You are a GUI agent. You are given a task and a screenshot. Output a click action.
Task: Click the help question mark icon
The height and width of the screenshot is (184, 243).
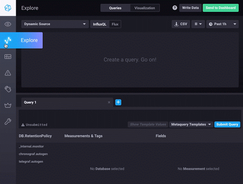(x=175, y=8)
